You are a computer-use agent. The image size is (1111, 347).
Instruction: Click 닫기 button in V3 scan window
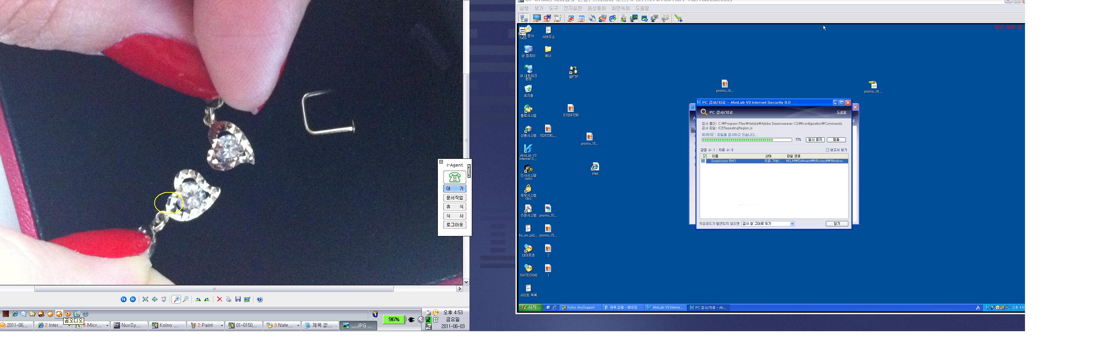tap(837, 224)
